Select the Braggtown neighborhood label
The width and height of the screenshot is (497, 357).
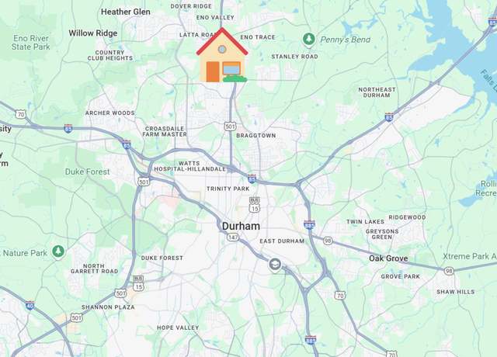(x=256, y=136)
